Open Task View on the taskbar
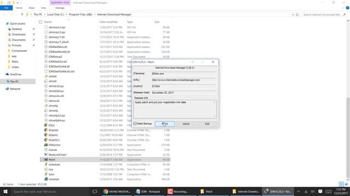350x196 pixels. pyautogui.click(x=95, y=192)
